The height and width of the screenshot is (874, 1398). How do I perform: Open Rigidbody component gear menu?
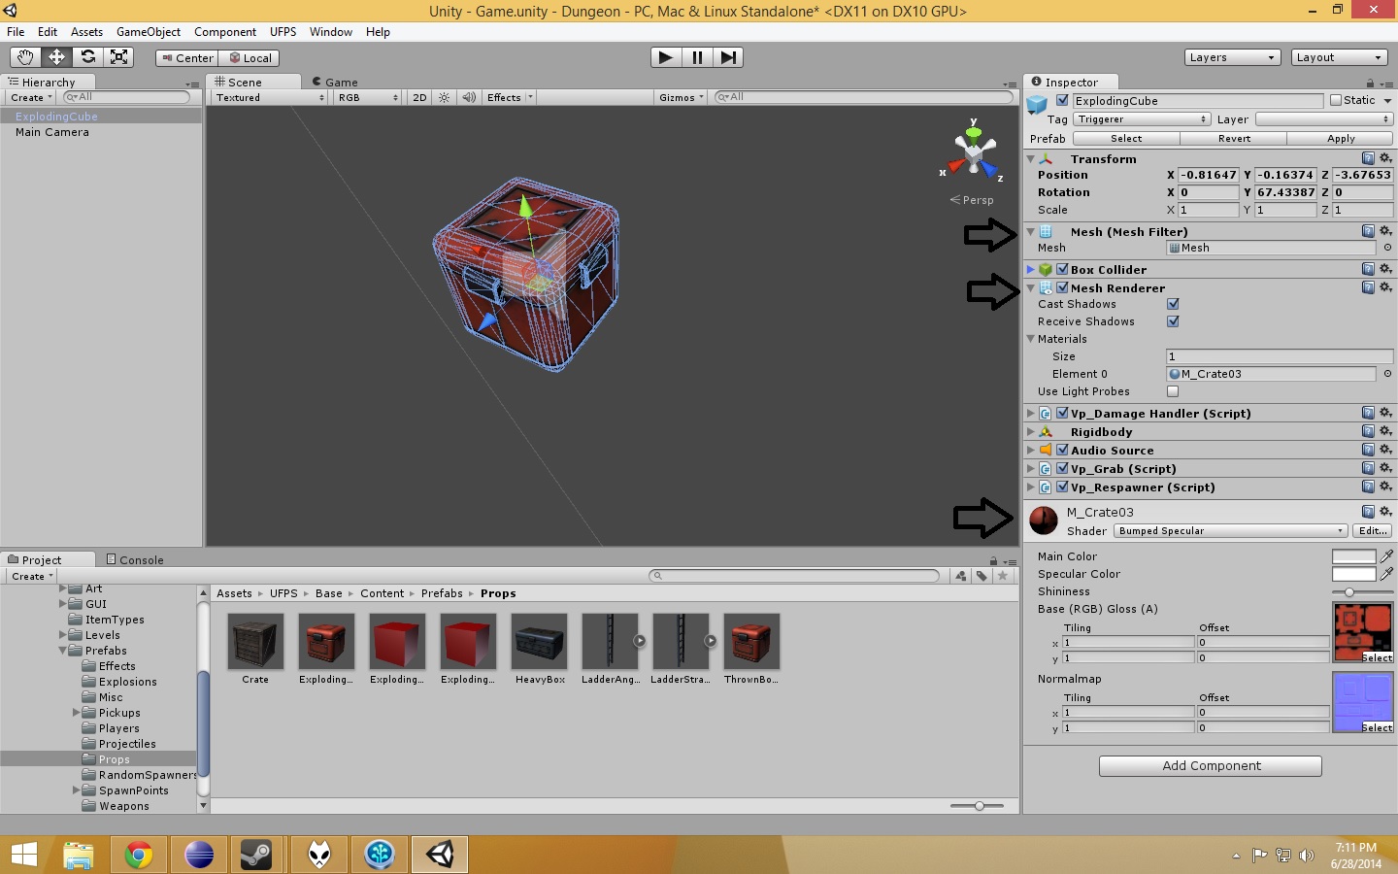pos(1385,431)
